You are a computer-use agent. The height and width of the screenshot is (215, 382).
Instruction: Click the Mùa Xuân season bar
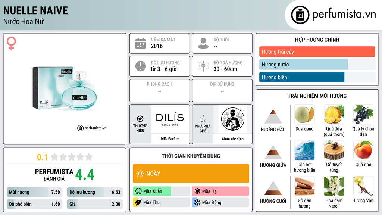(161, 191)
